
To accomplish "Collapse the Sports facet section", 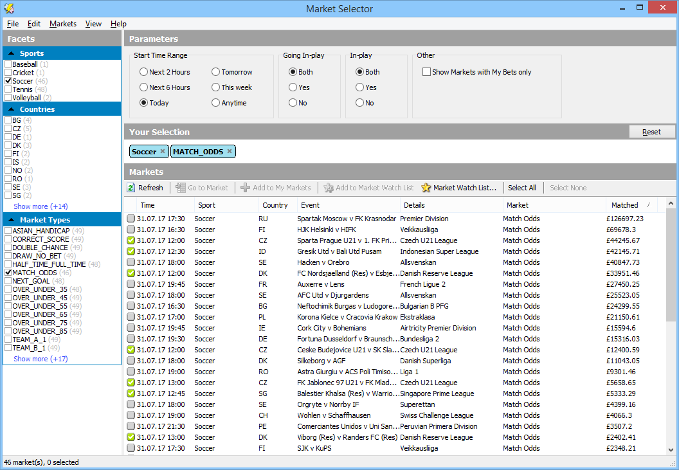I will pos(12,53).
